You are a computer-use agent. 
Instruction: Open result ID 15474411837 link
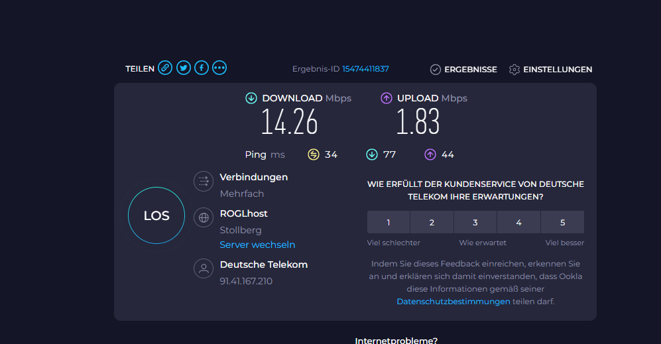[x=365, y=69]
